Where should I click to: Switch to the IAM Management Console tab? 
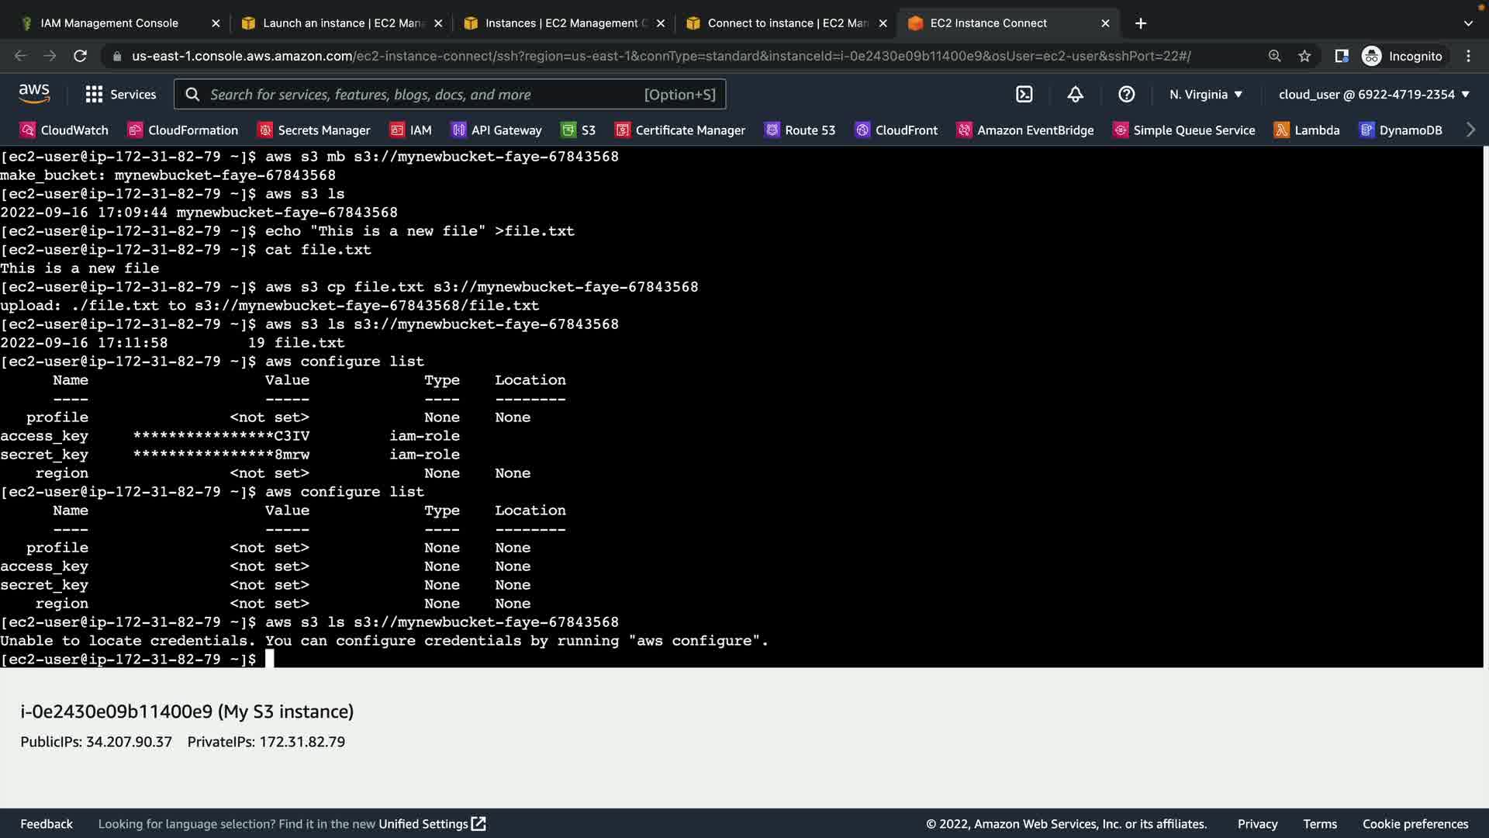[x=109, y=23]
